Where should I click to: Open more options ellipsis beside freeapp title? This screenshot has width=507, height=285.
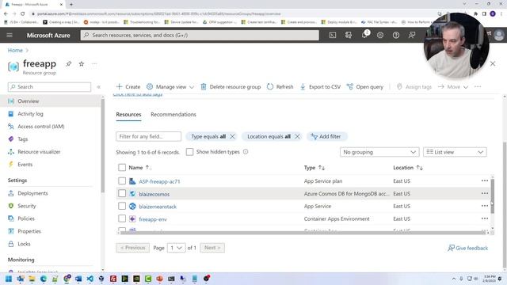(94, 63)
